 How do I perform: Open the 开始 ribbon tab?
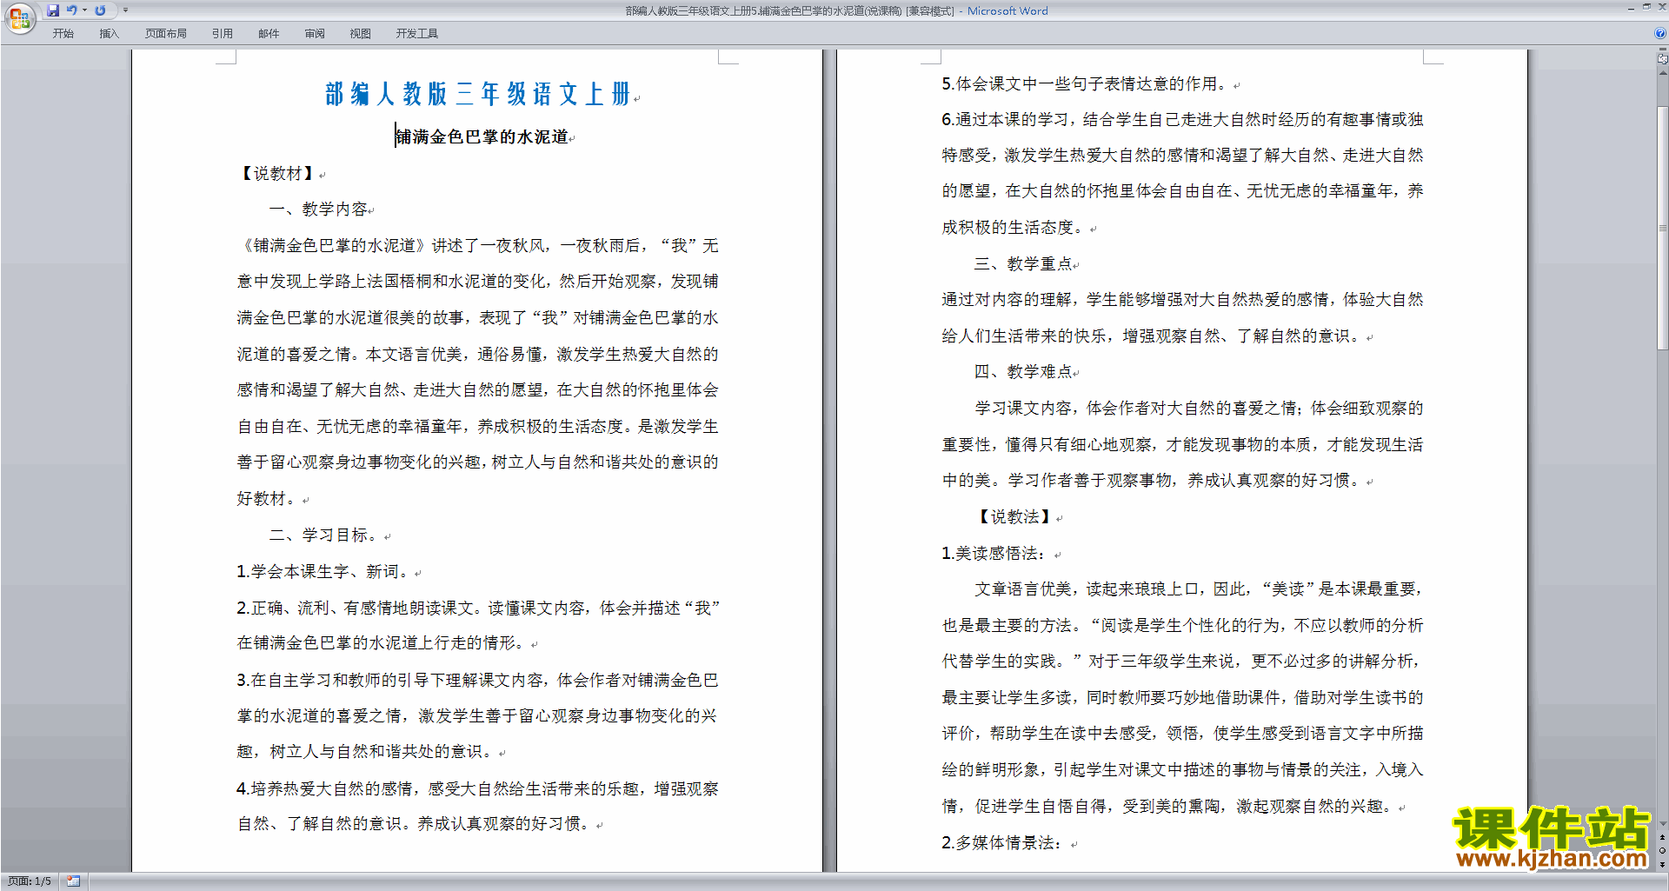point(63,33)
